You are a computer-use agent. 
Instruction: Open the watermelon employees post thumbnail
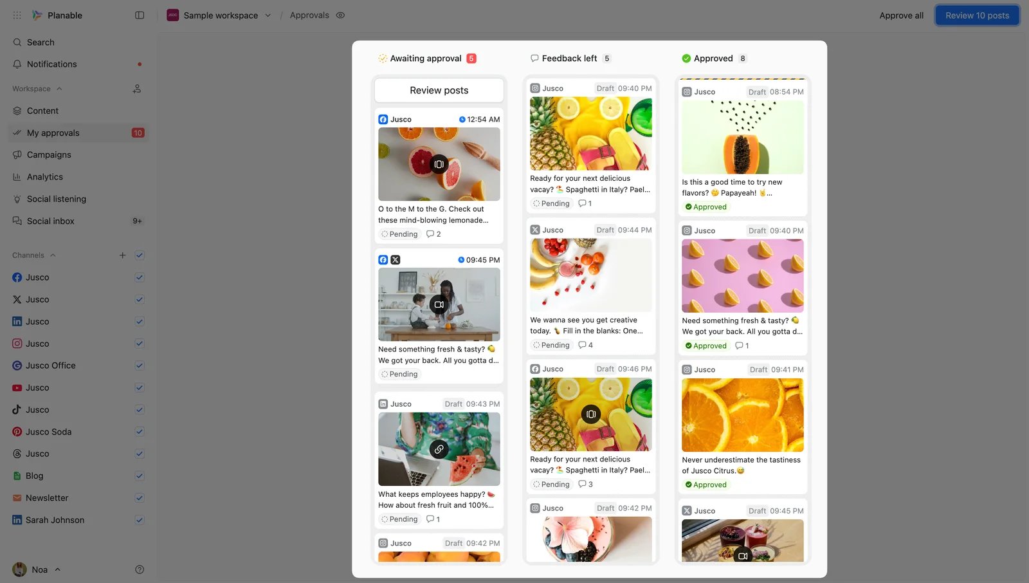click(439, 449)
